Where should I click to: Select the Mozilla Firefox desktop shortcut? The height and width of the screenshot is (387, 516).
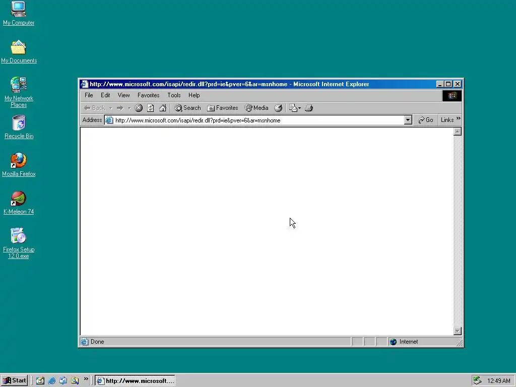(19, 165)
